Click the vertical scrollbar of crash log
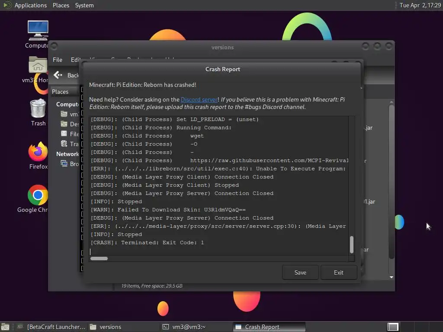 coord(351,245)
